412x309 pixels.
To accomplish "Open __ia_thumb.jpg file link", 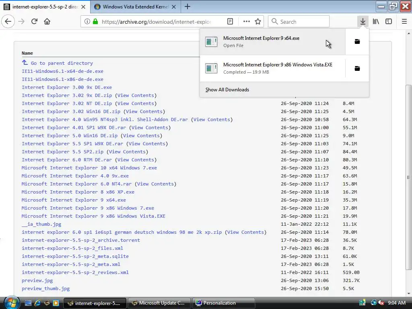I will tap(41, 224).
